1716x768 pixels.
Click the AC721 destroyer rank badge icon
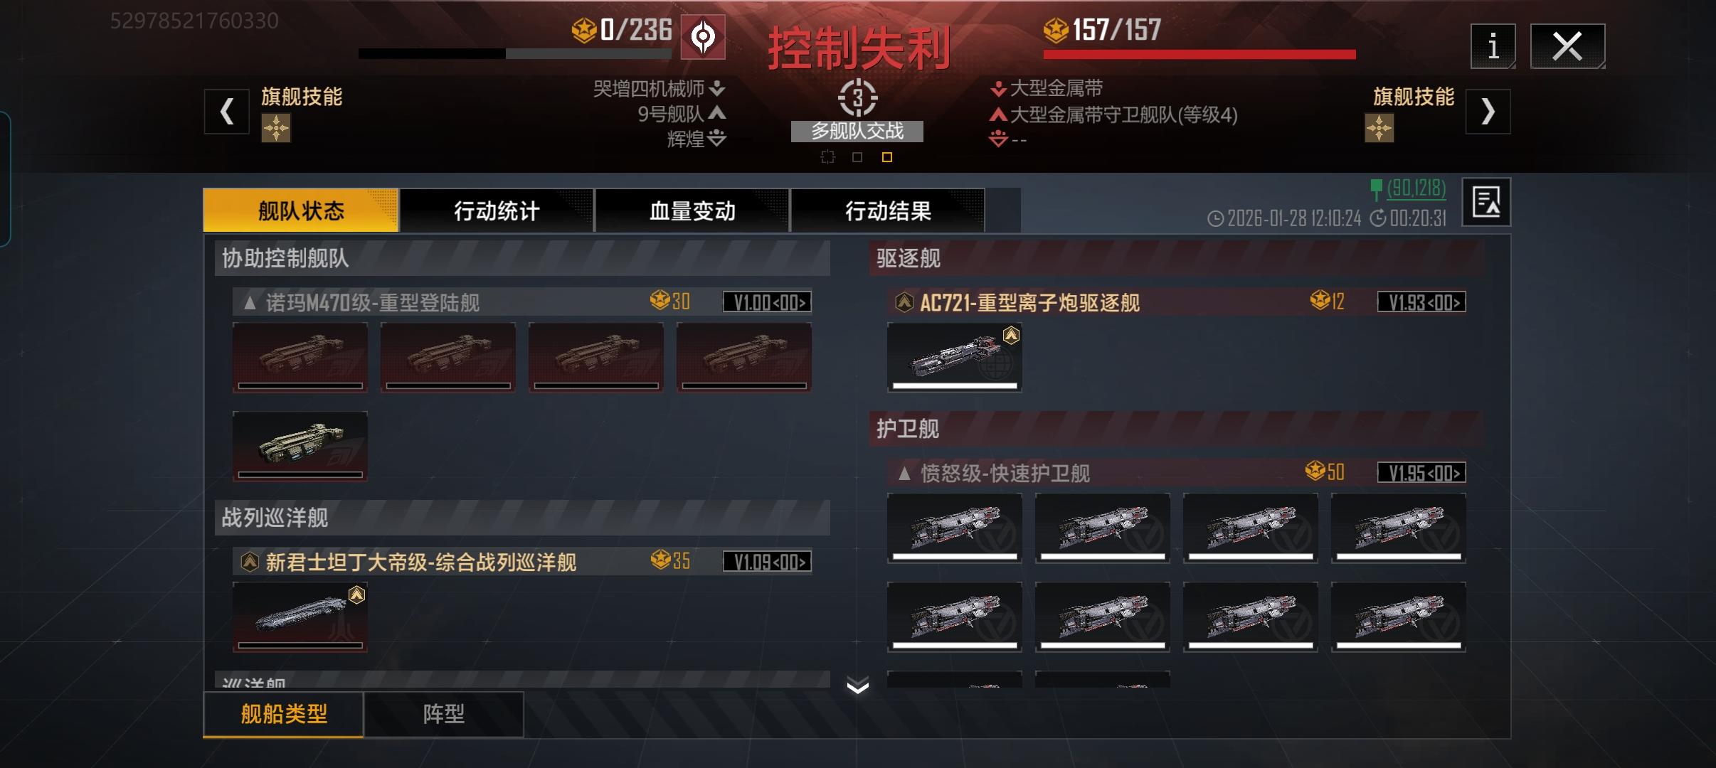pyautogui.click(x=904, y=302)
